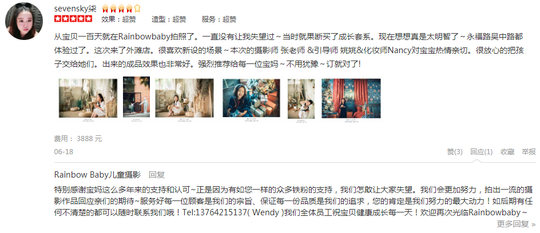Click the 费用 3888 元 cost text
The height and width of the screenshot is (233, 540).
78,139
